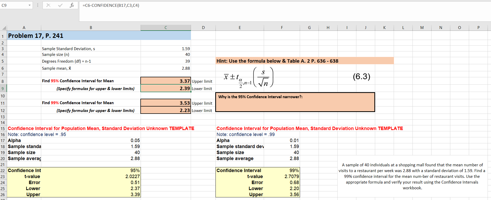Viewport: 491px width, 200px height.
Task: Click 'Note: confidence level = .99' cell
Action: pyautogui.click(x=245, y=134)
